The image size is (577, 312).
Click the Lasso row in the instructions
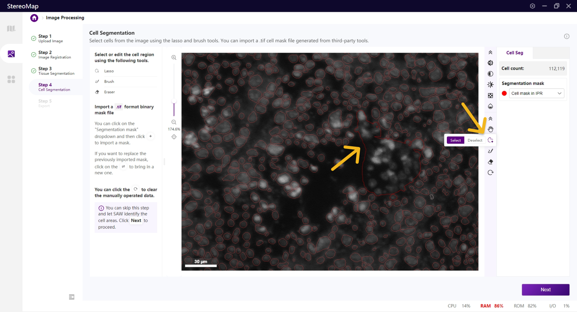(126, 71)
